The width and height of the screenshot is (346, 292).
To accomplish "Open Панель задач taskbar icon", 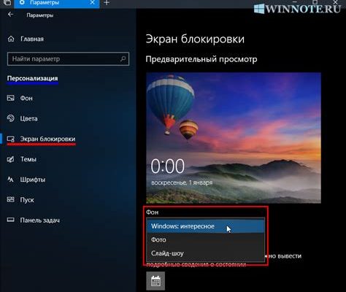I will 10,220.
